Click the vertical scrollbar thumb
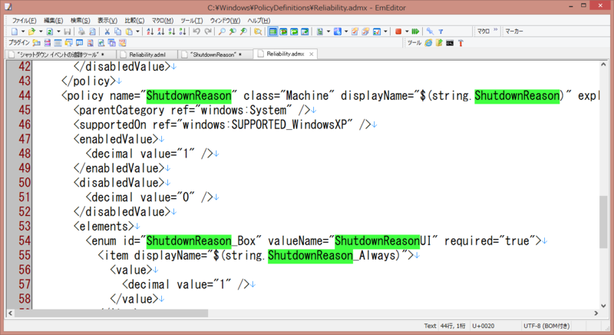Image resolution: width=614 pixels, height=335 pixels. (603, 222)
